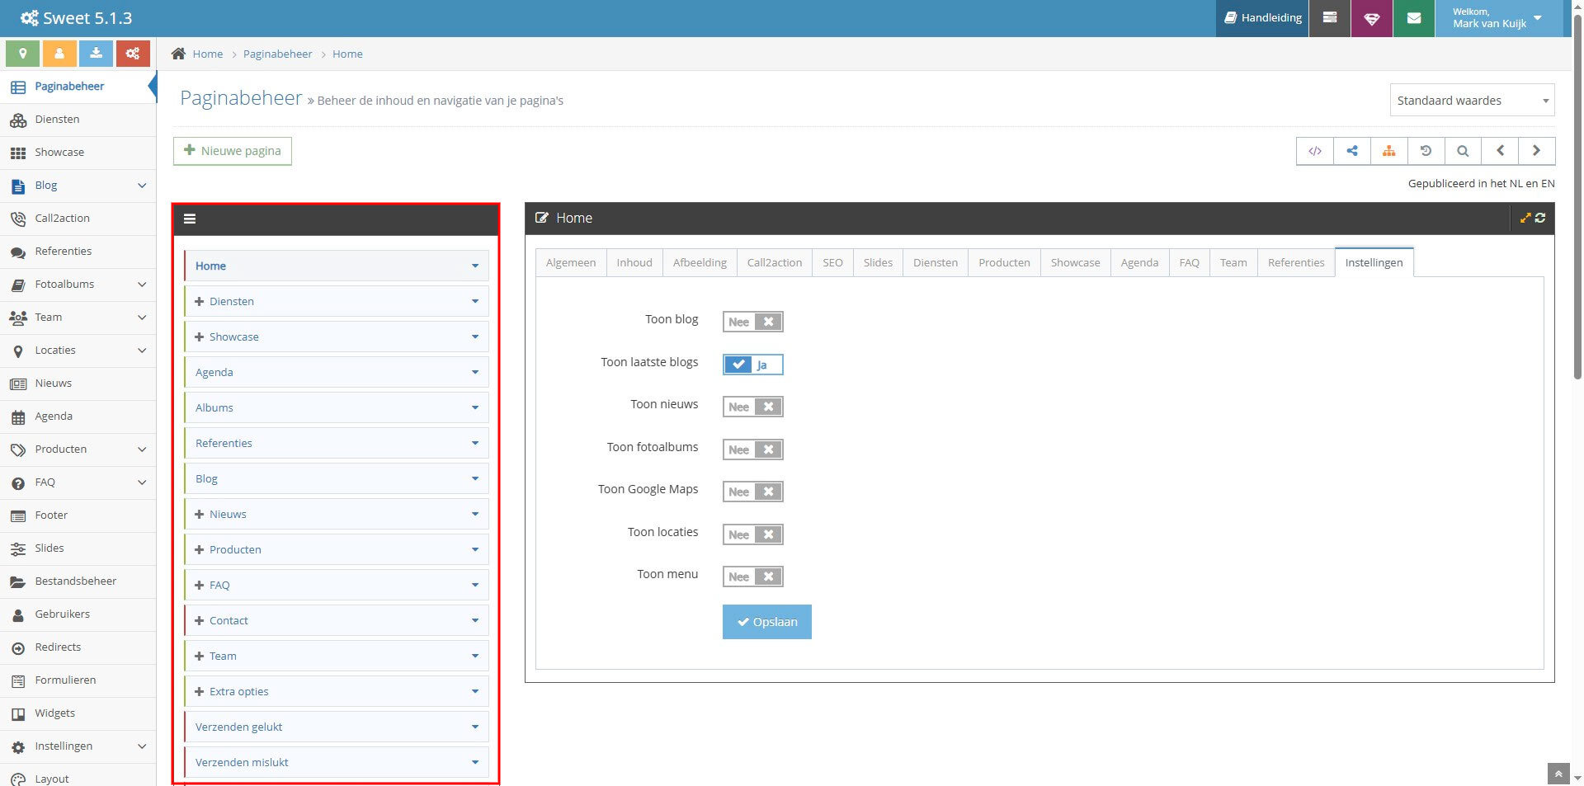This screenshot has width=1584, height=786.
Task: Click the page vertical scrollbar
Action: (1577, 198)
